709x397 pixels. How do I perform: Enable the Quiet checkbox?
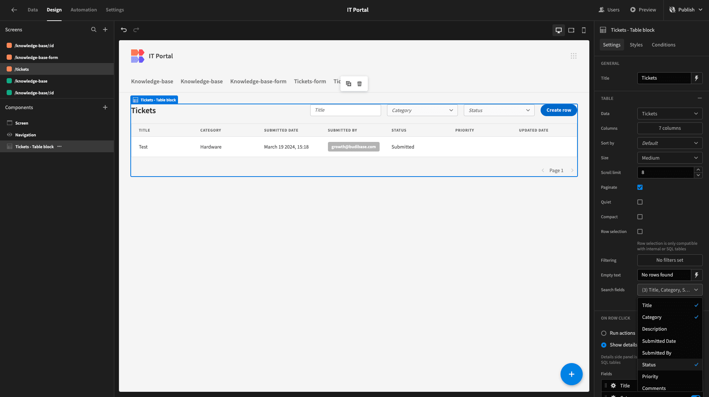(640, 202)
